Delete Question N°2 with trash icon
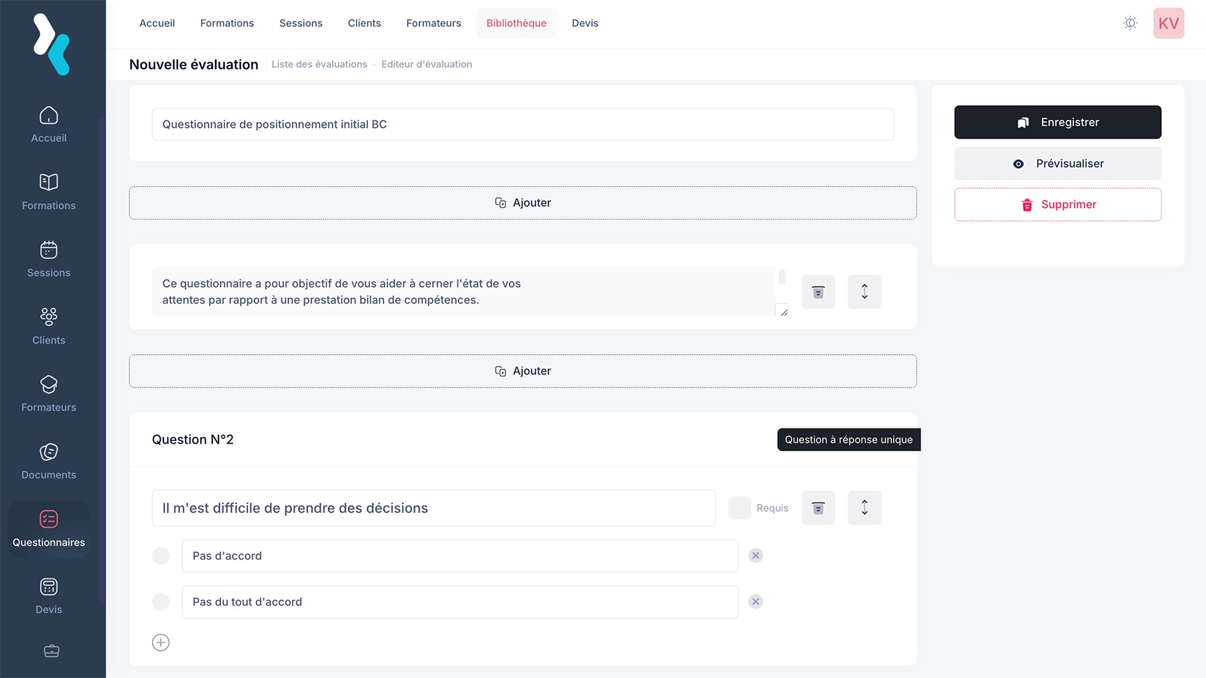 (817, 508)
